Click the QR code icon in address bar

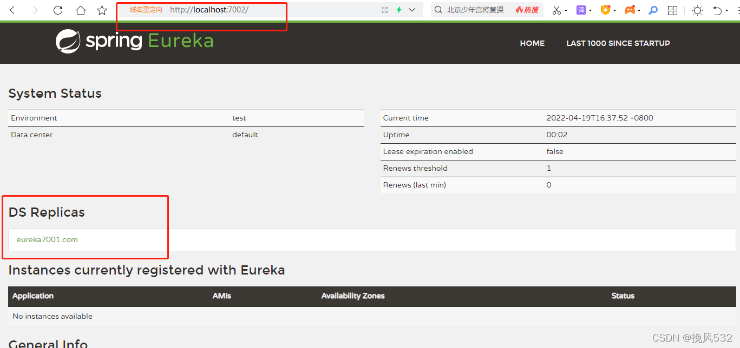click(x=385, y=10)
